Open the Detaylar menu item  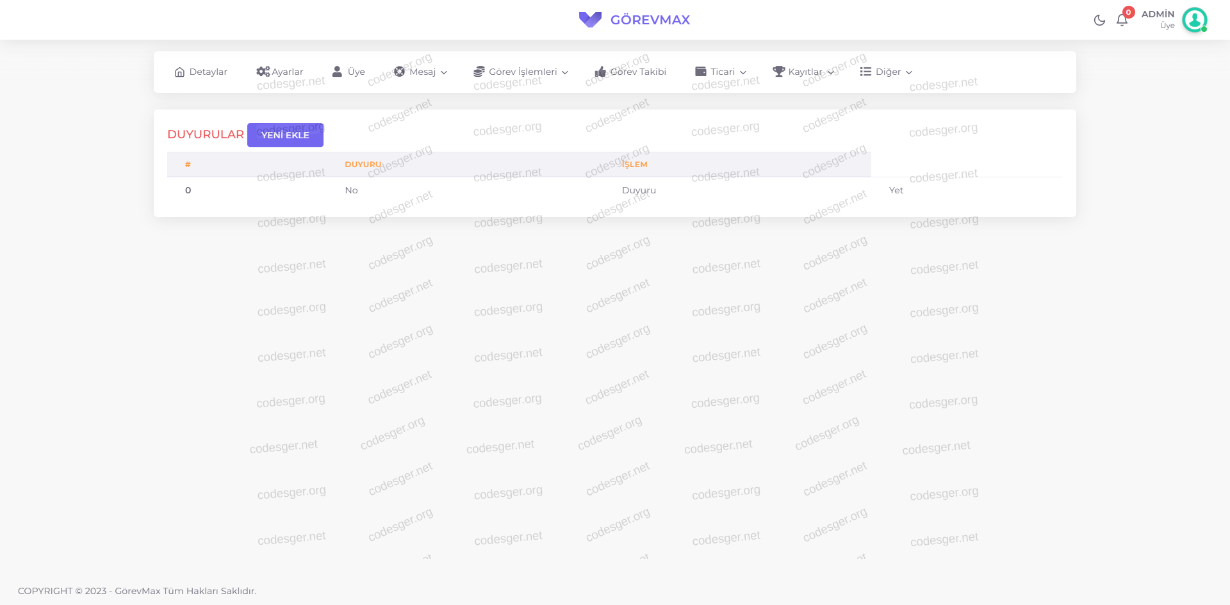click(x=208, y=72)
